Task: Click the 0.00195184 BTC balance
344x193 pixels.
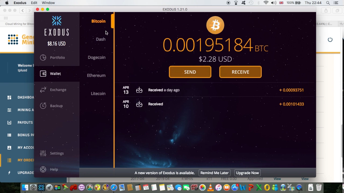Action: click(215, 45)
